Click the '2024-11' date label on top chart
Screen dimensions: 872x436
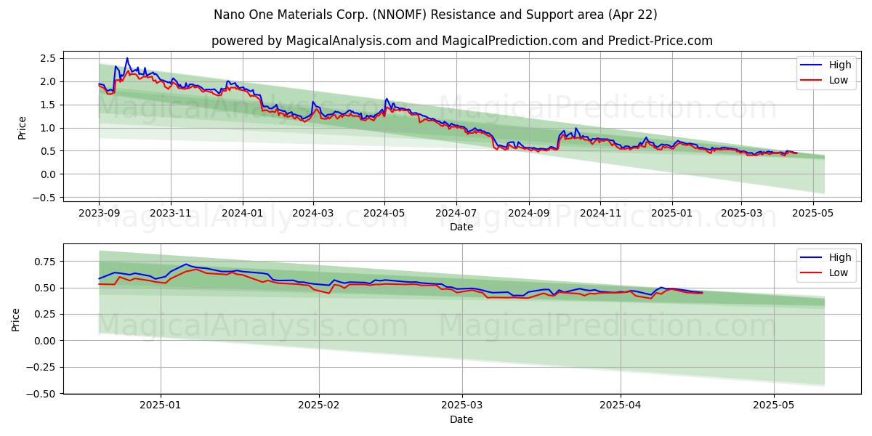(x=599, y=213)
